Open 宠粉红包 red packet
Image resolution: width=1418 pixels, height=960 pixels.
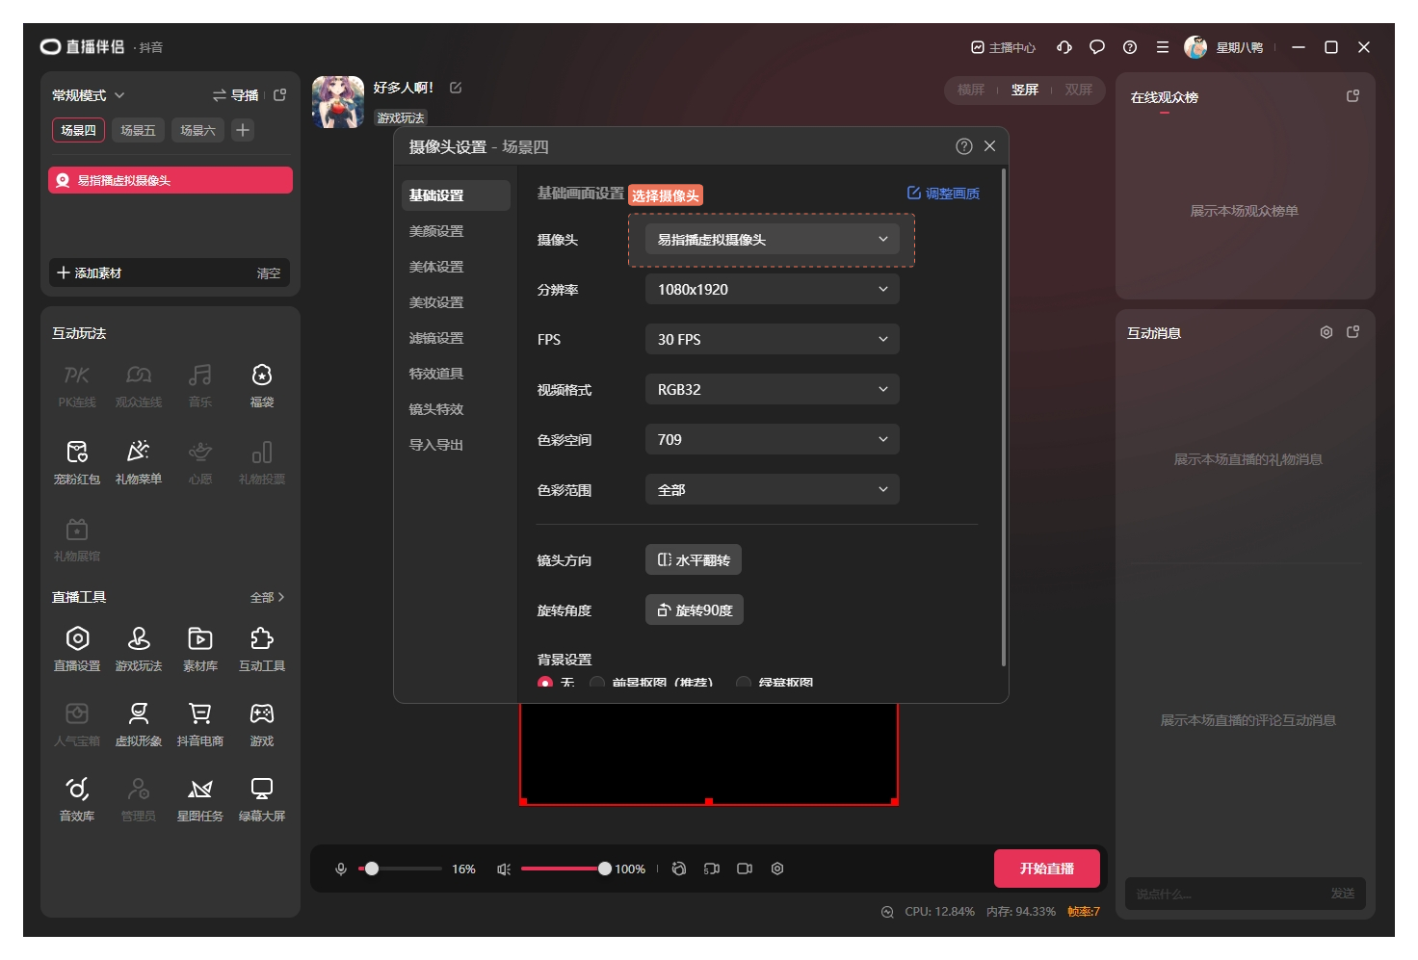(77, 462)
